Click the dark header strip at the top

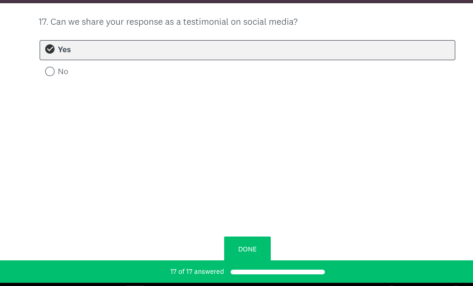click(236, 1)
